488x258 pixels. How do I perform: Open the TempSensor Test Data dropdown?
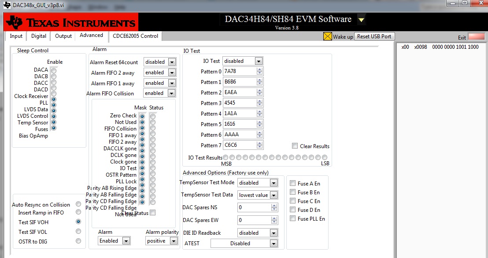coord(274,195)
